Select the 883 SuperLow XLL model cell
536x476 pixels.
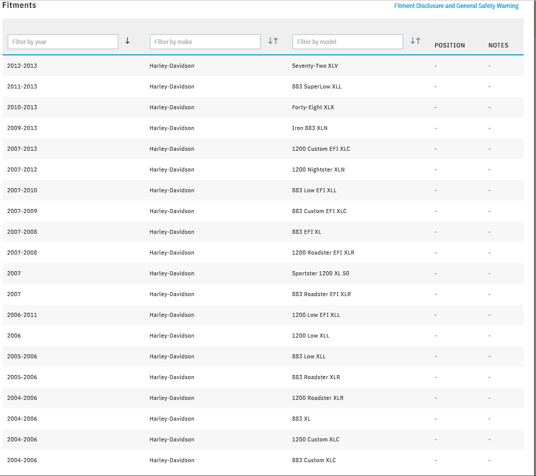click(316, 87)
